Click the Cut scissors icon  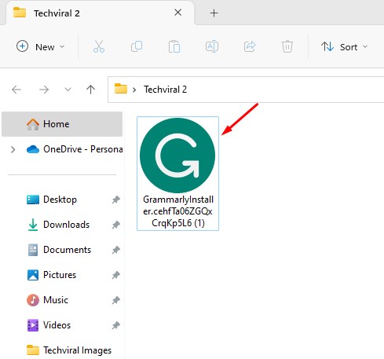pos(99,46)
